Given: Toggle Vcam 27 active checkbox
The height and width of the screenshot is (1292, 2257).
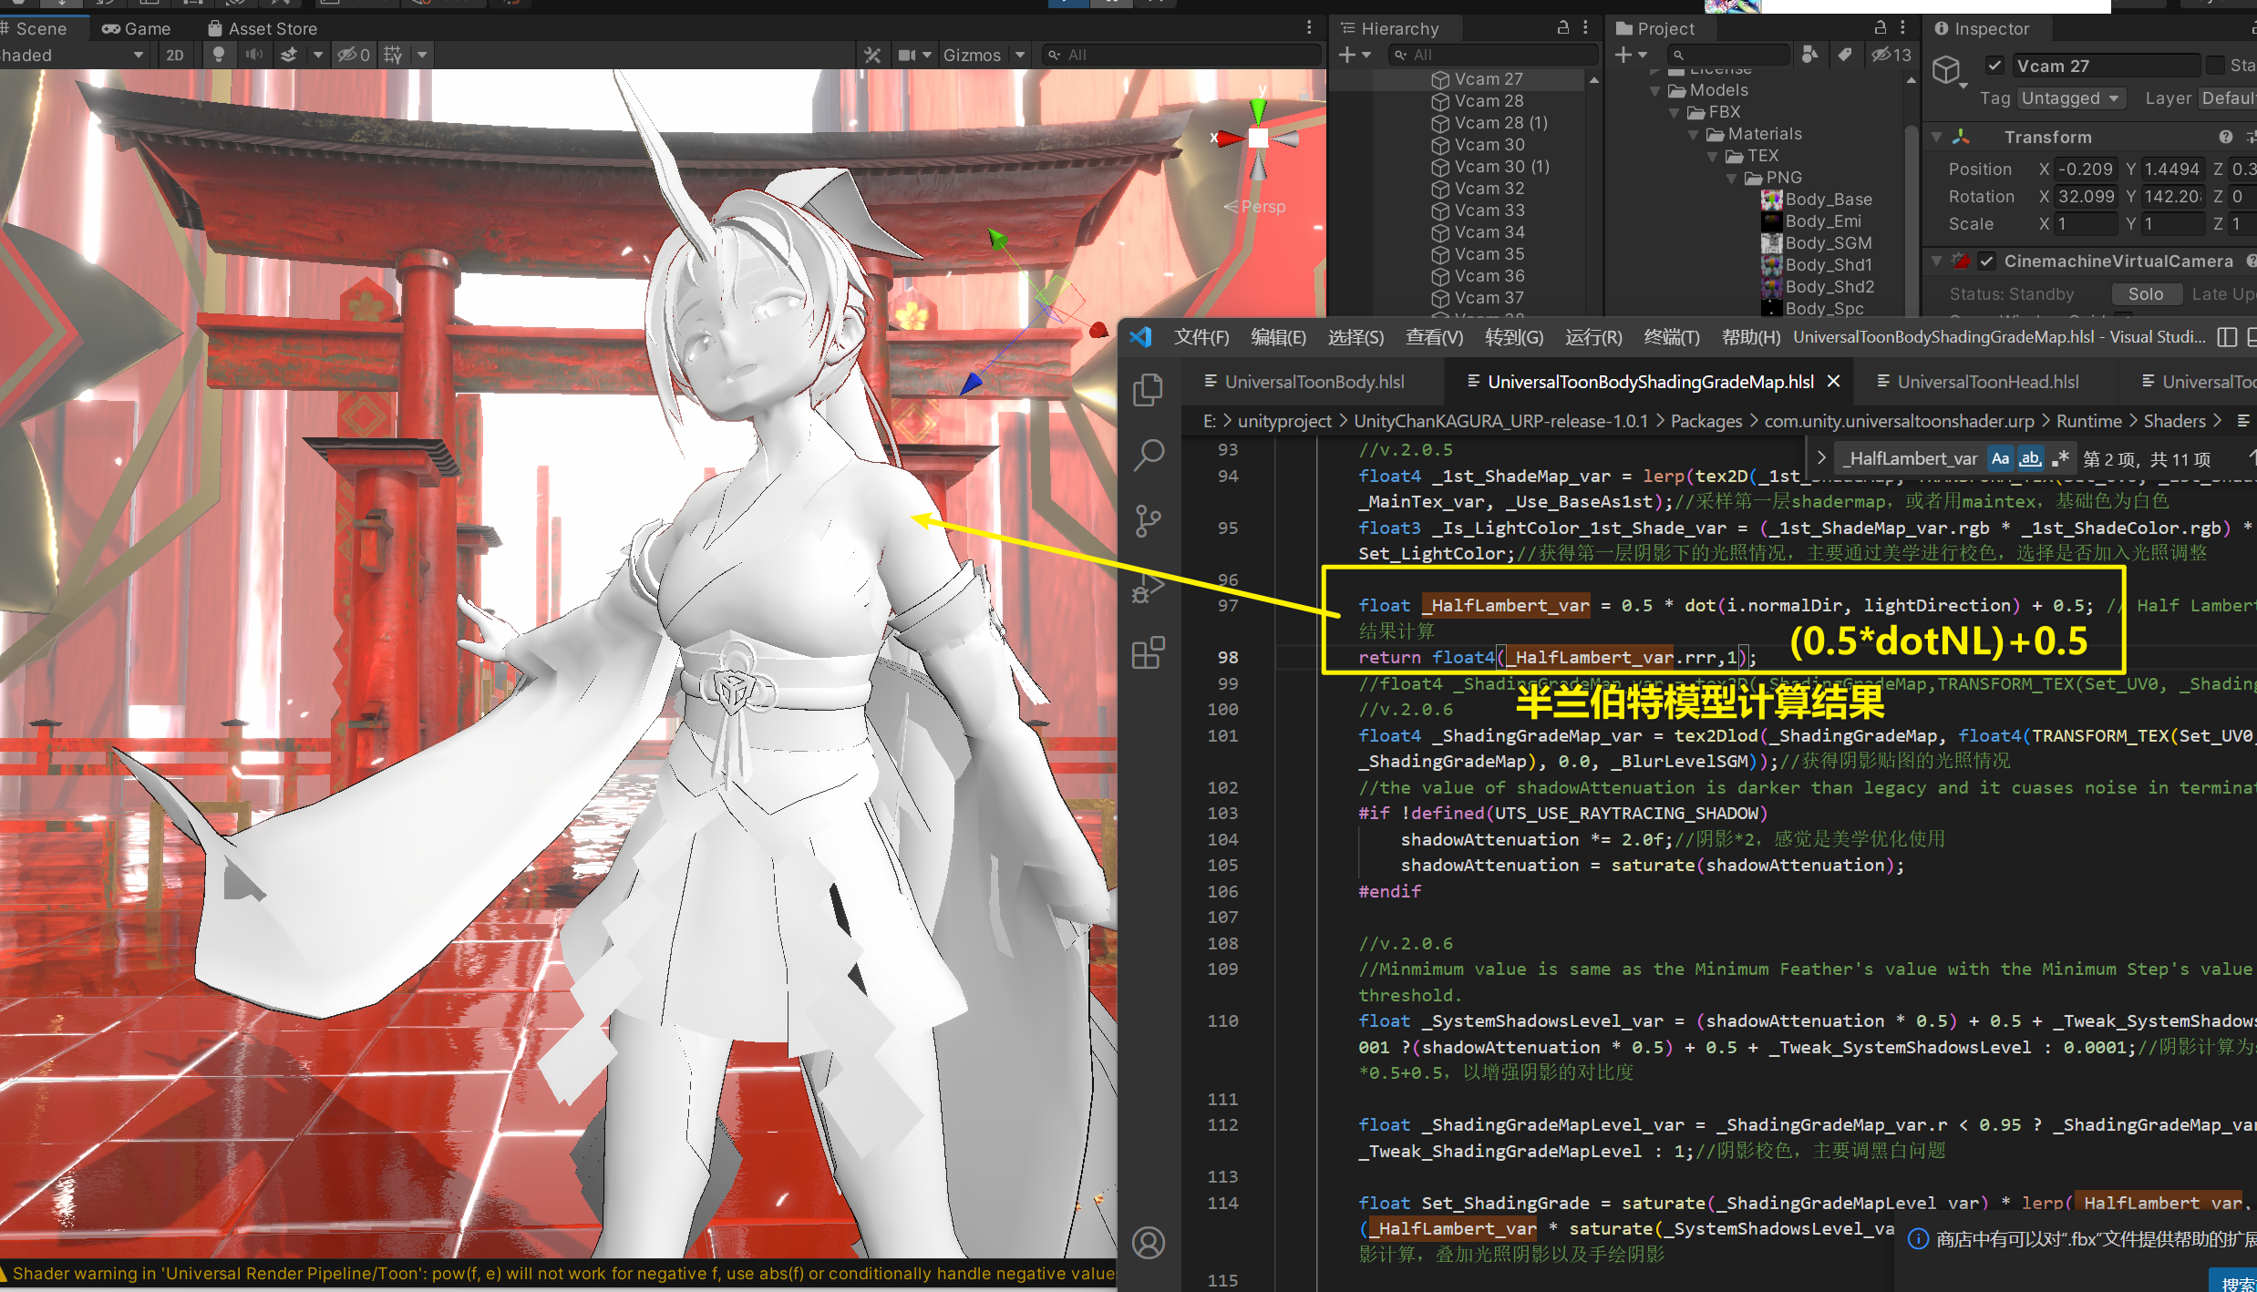Looking at the screenshot, I should tap(1994, 66).
